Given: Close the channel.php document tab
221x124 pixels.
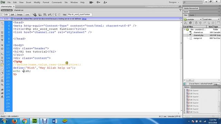Looking at the screenshot, I should click(14, 7).
